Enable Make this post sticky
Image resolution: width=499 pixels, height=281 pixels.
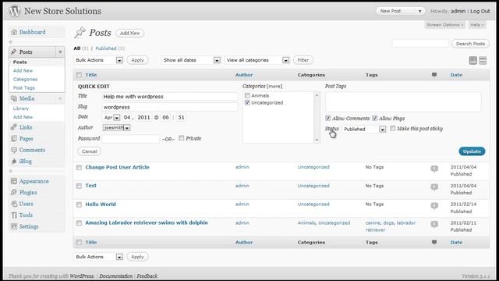[393, 128]
